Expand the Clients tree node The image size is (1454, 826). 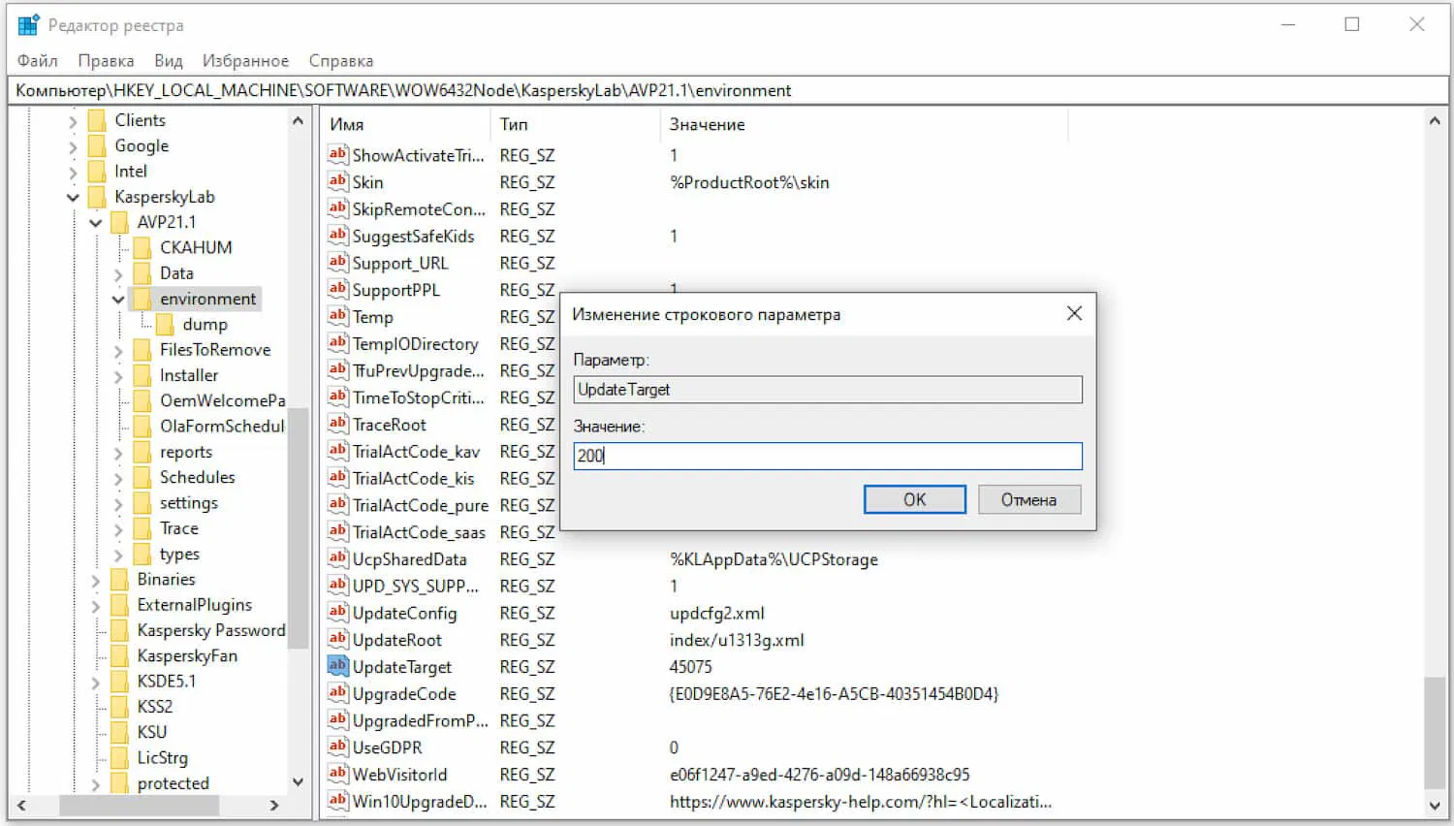pyautogui.click(x=73, y=121)
